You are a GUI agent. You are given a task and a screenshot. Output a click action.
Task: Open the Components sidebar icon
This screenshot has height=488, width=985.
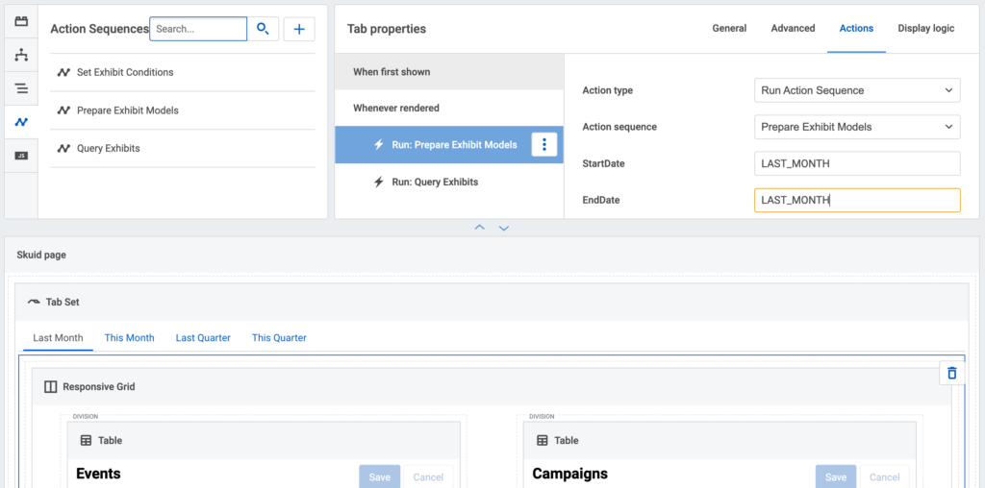21,22
